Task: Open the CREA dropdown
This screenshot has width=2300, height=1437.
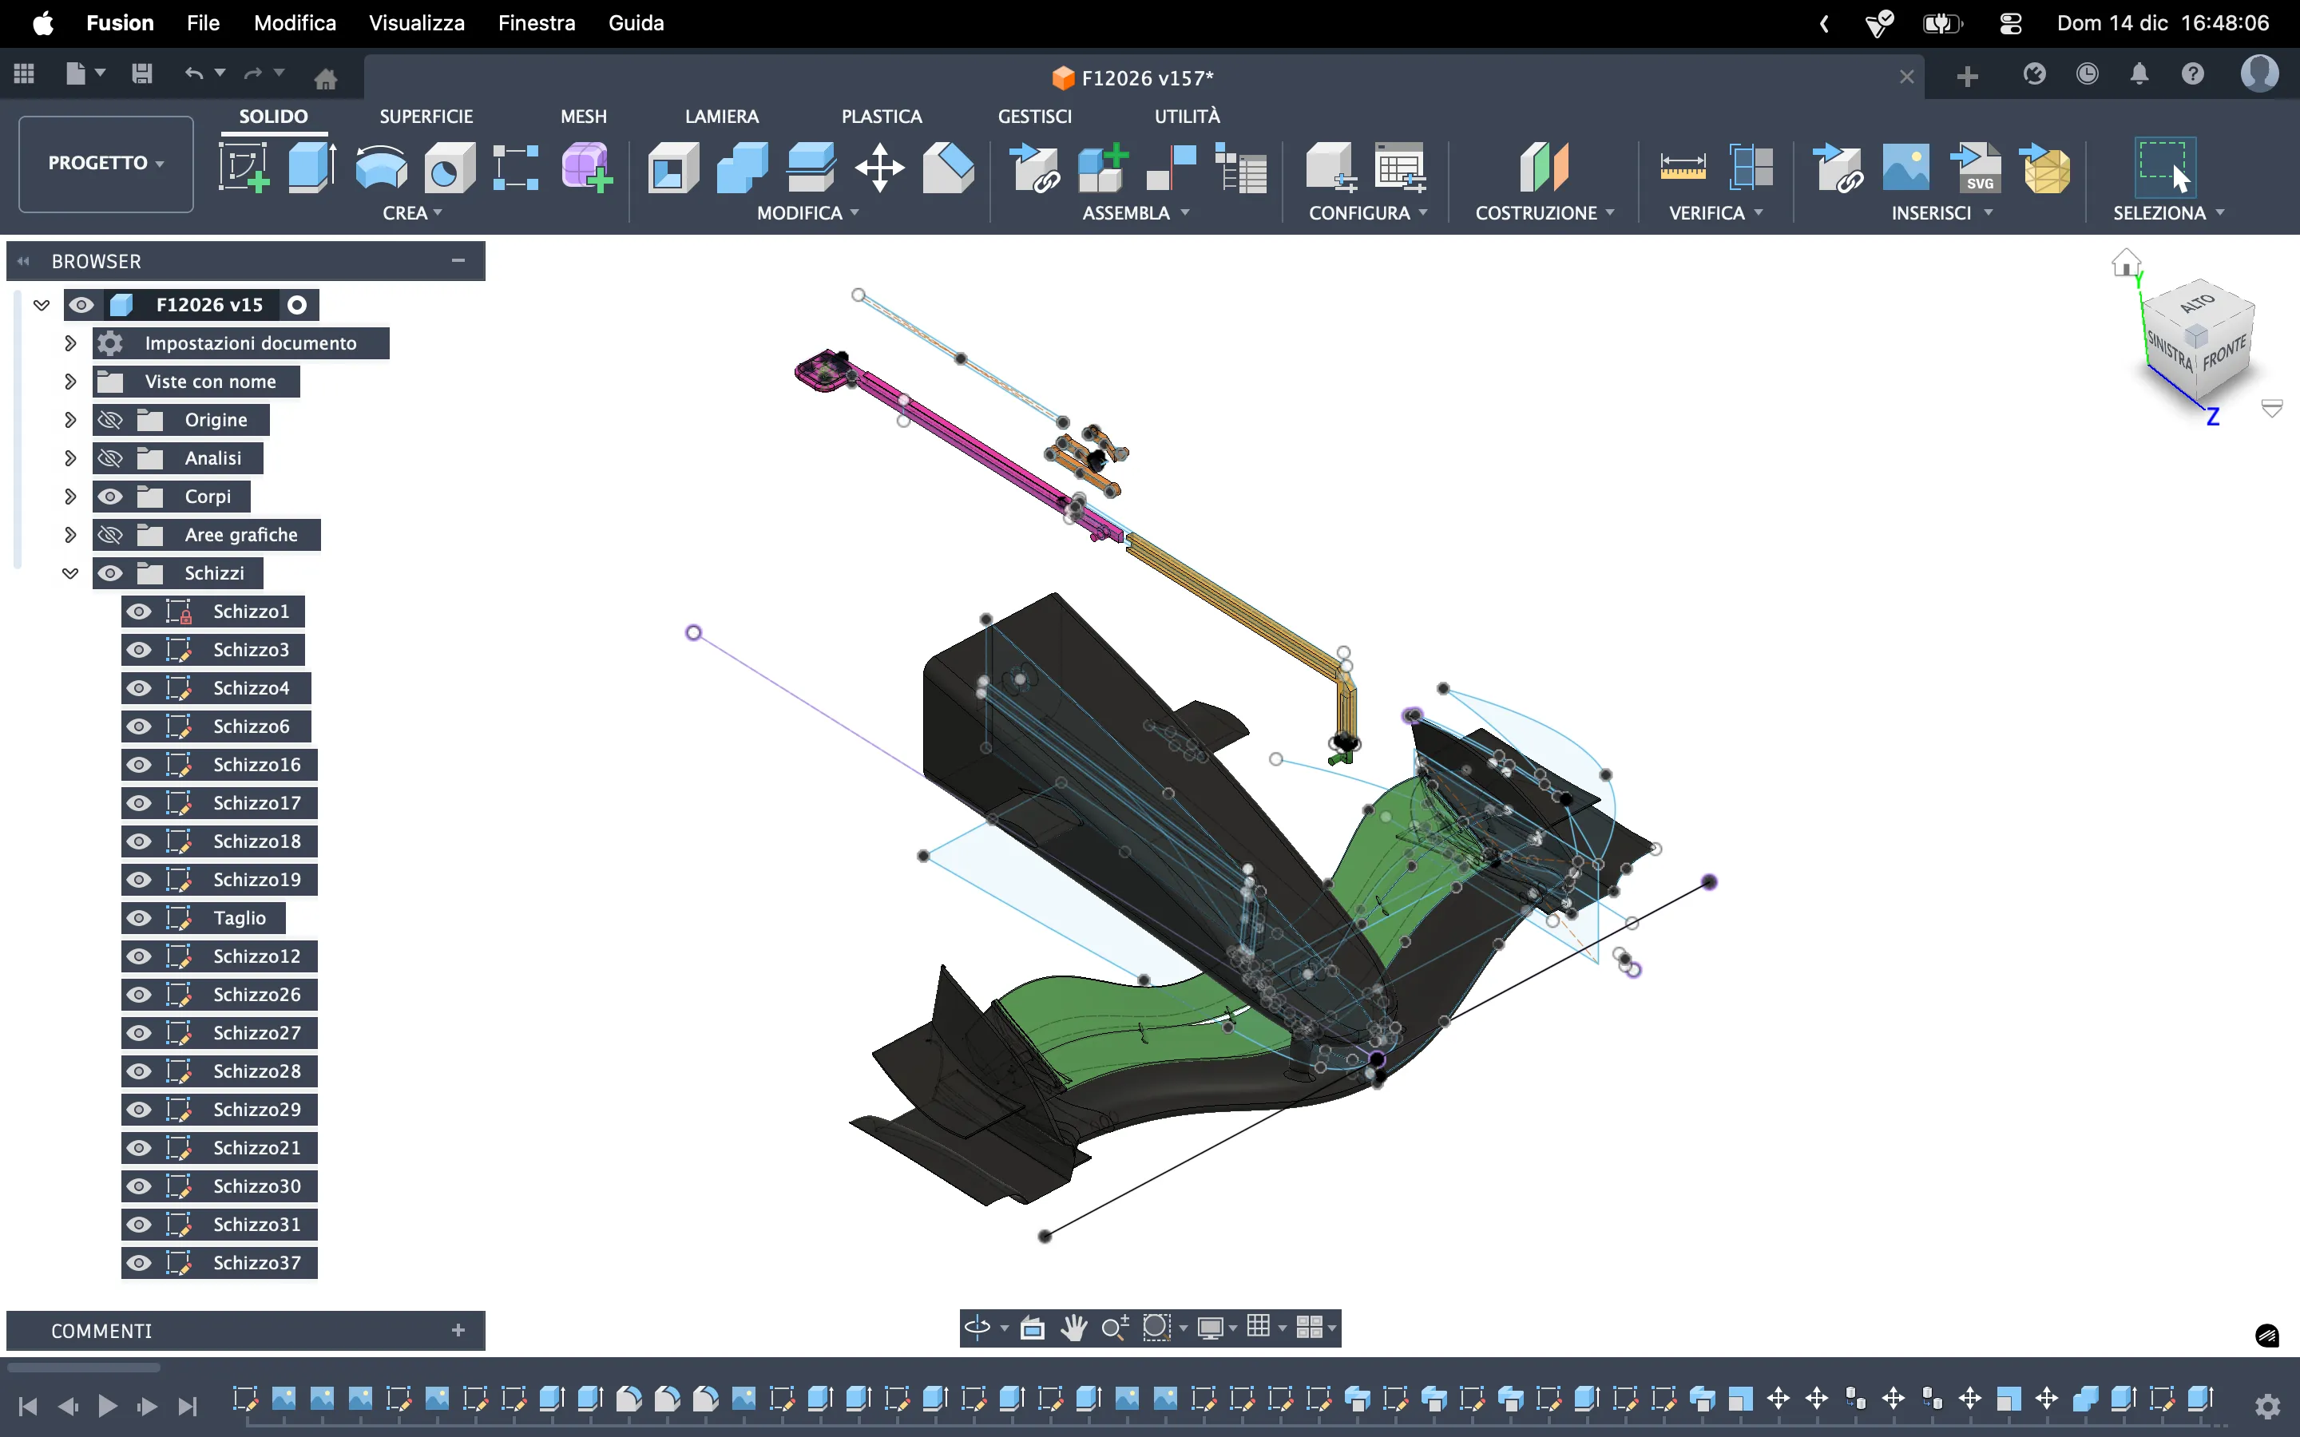Action: (x=412, y=213)
